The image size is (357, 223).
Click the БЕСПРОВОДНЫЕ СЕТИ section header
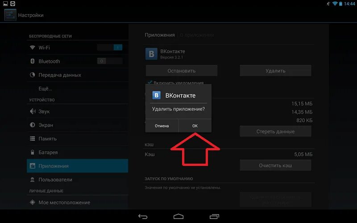pyautogui.click(x=50, y=36)
